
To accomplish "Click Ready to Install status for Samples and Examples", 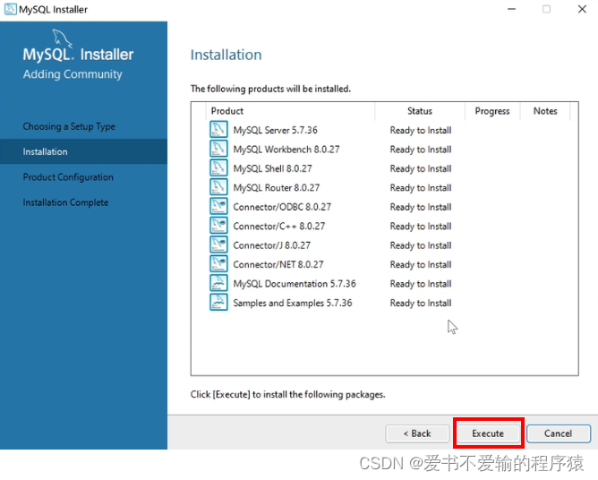I will click(x=421, y=303).
